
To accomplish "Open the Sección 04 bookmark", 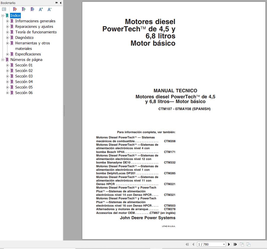I will point(24,81).
